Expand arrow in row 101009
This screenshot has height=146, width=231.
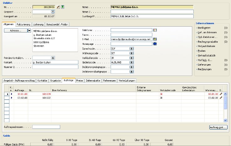coord(12,94)
